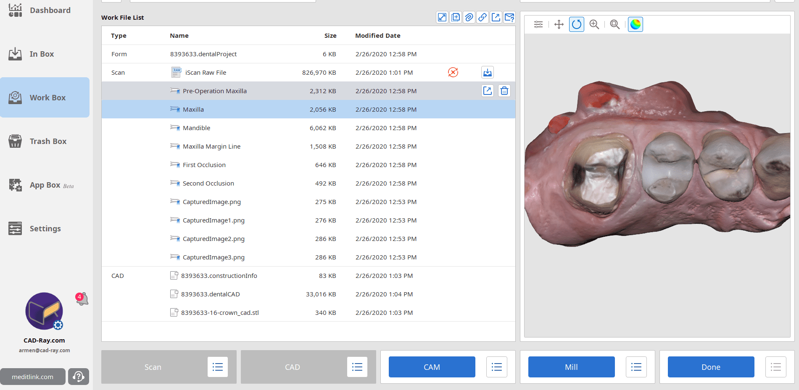
Task: Go to Trash Box in sidebar
Action: [47, 141]
